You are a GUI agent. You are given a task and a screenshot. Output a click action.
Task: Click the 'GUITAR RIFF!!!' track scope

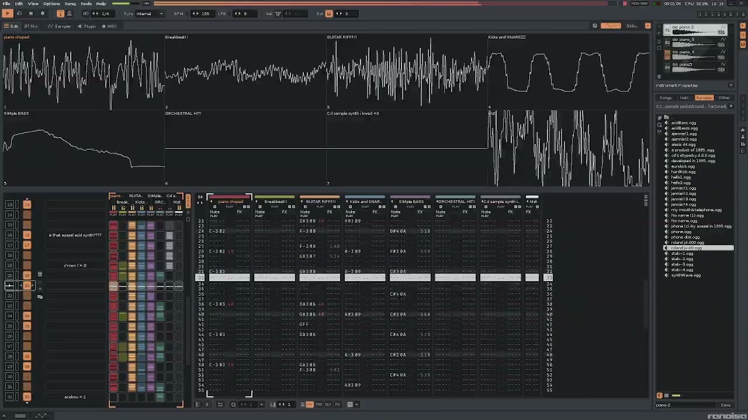406,71
